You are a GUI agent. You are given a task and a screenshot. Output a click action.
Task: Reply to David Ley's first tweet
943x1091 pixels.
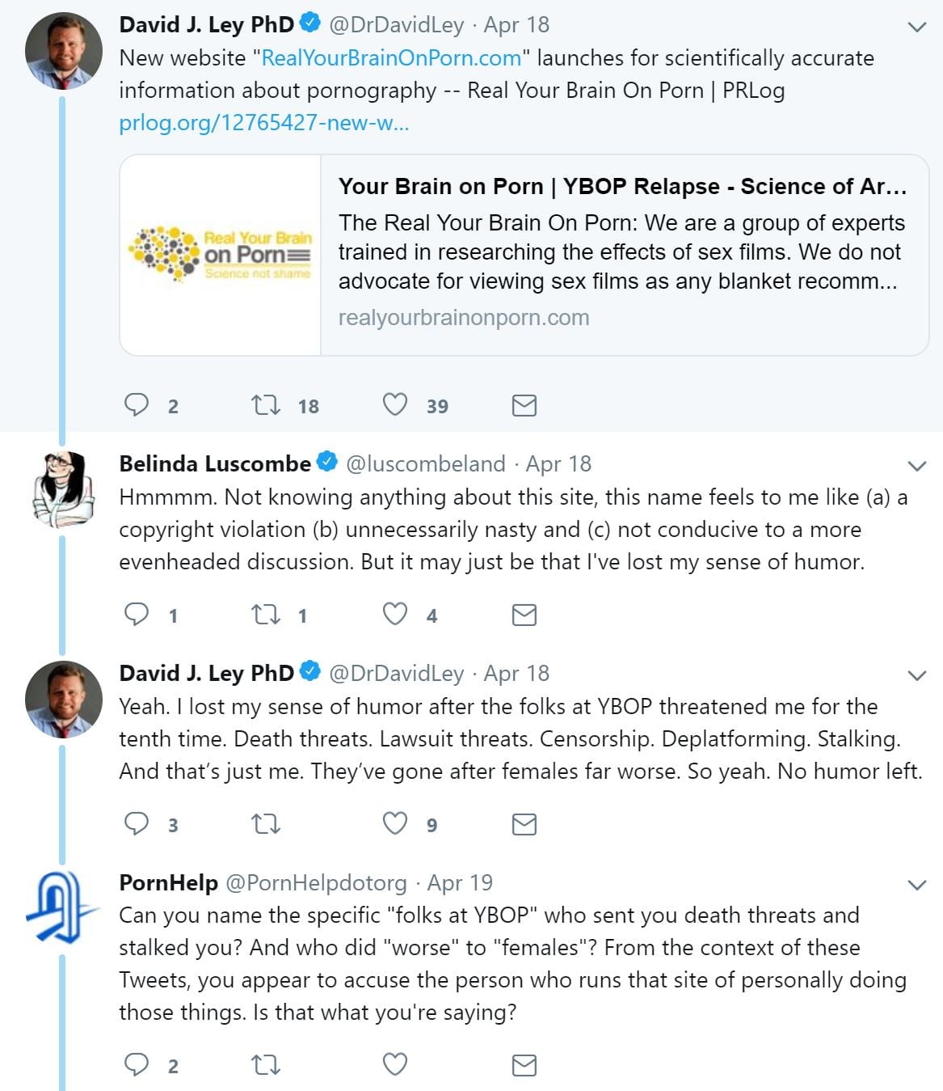(137, 404)
